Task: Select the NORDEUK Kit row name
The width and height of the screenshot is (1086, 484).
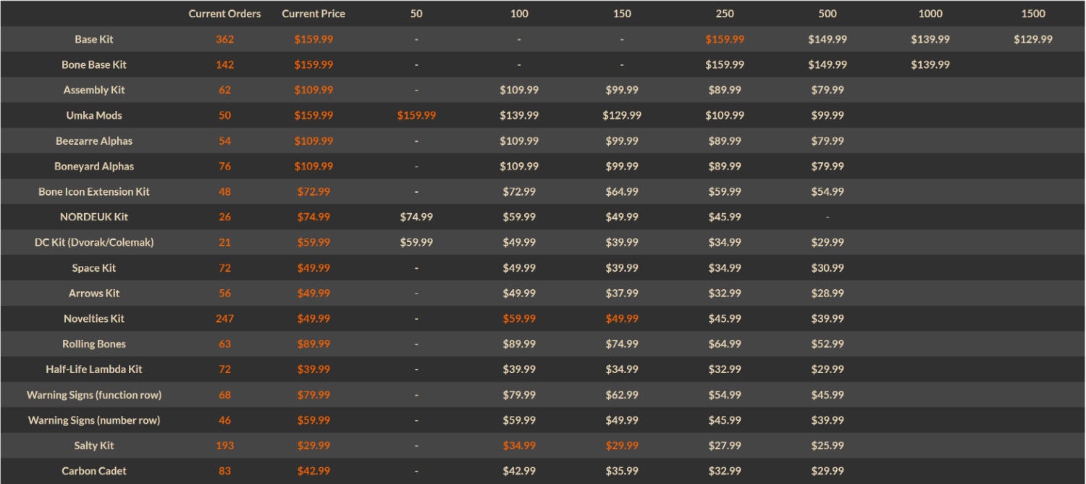Action: click(94, 217)
